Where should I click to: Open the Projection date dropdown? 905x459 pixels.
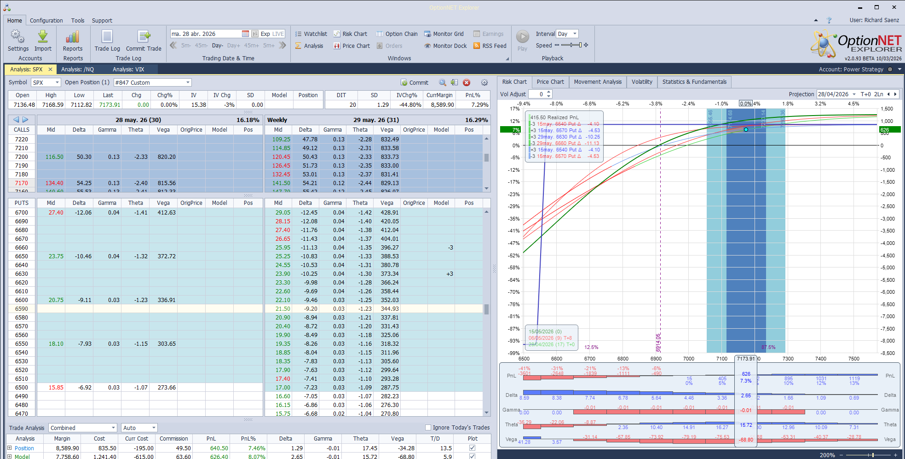[854, 94]
